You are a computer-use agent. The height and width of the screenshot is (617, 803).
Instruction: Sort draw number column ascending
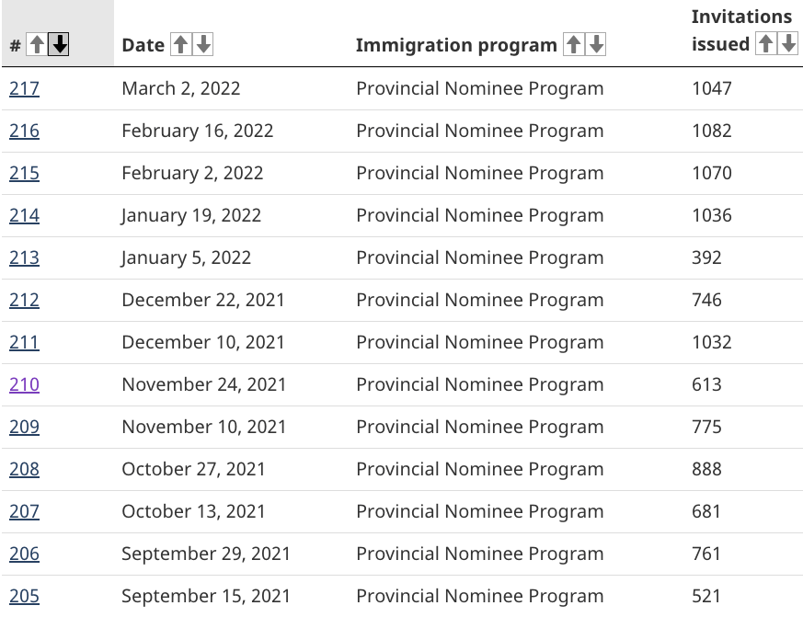click(x=36, y=44)
